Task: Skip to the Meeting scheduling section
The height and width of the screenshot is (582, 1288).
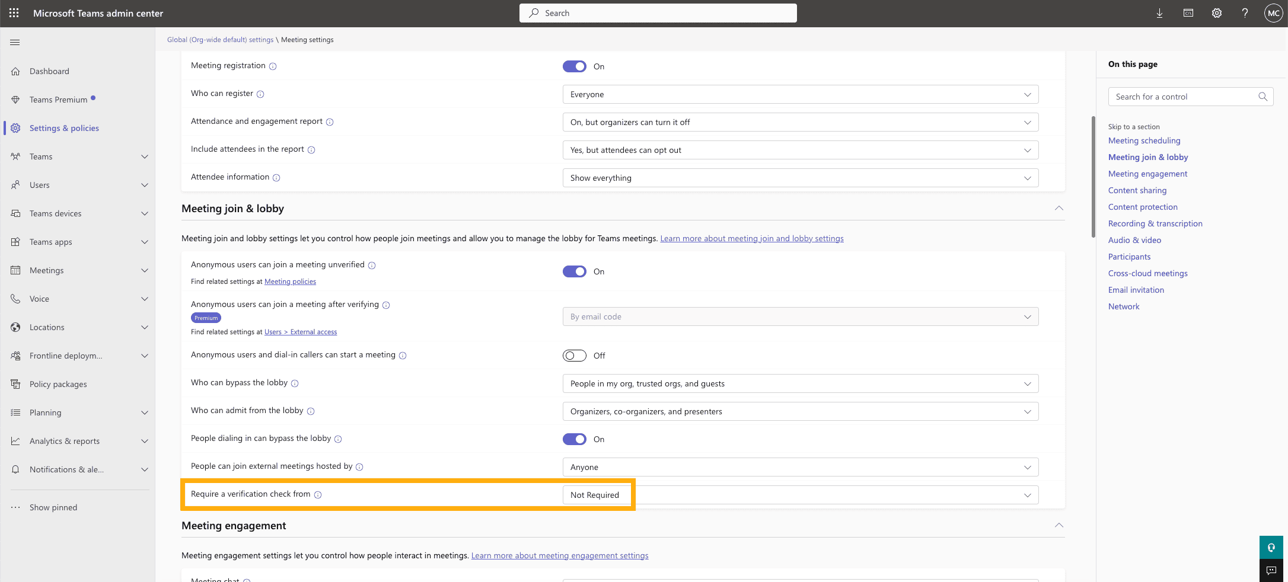Action: click(1144, 140)
